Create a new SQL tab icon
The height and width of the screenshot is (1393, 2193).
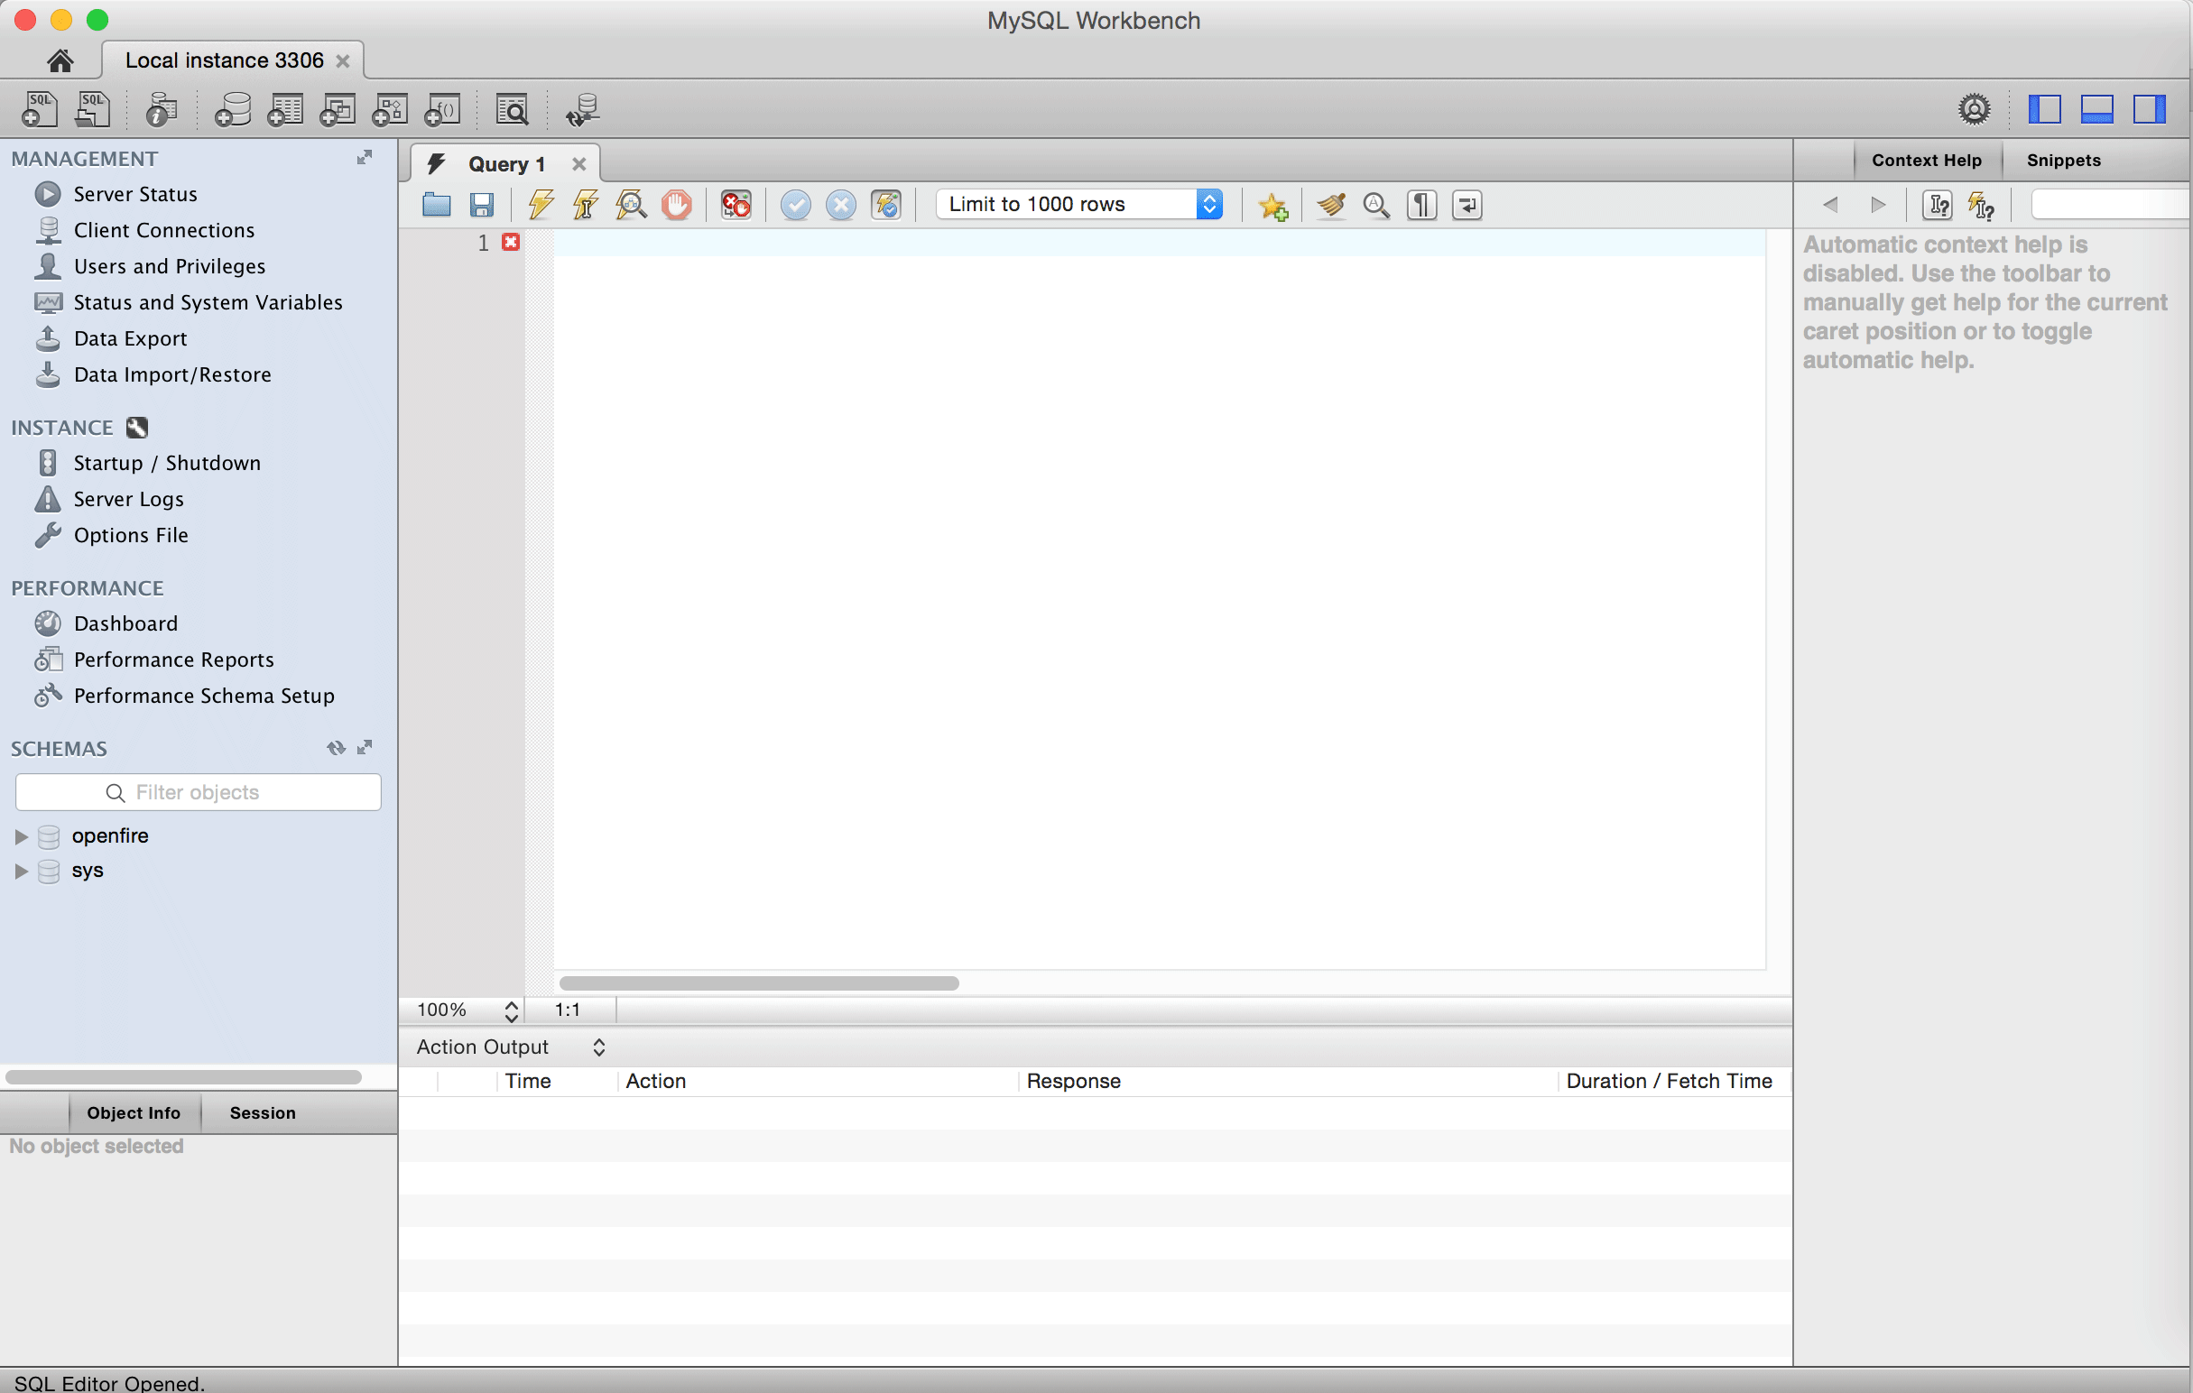tap(39, 109)
